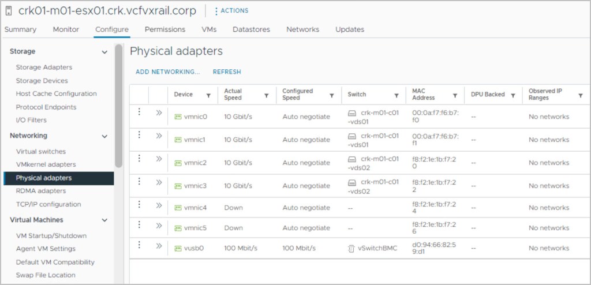Filter the Switch column
The height and width of the screenshot is (285, 591).
tap(397, 96)
